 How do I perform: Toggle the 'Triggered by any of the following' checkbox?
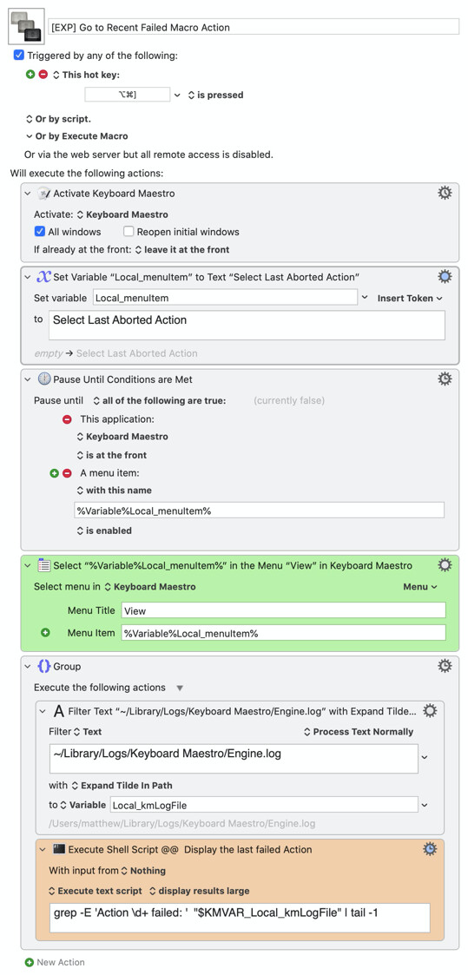pyautogui.click(x=18, y=56)
